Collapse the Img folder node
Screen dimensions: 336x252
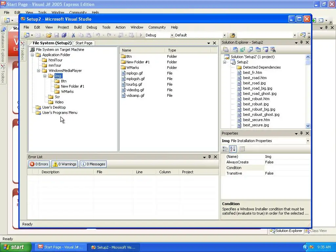[x=45, y=76]
